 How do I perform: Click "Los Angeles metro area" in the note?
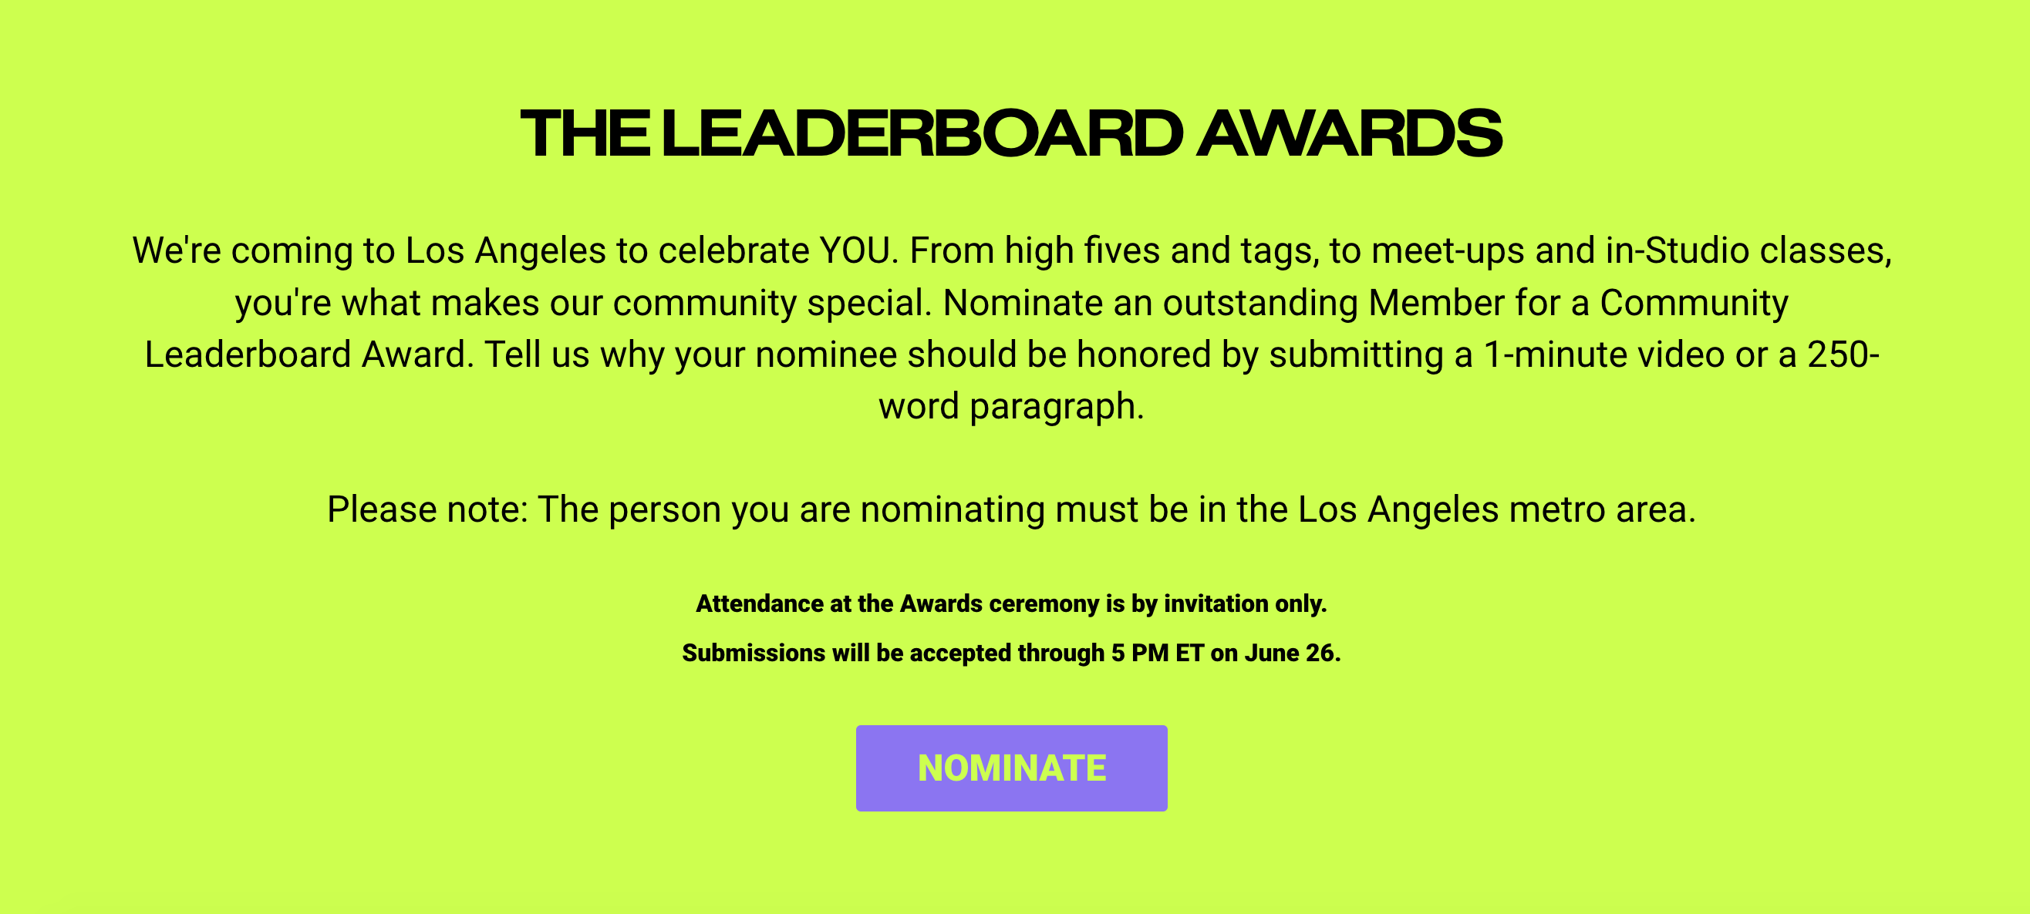(1496, 509)
